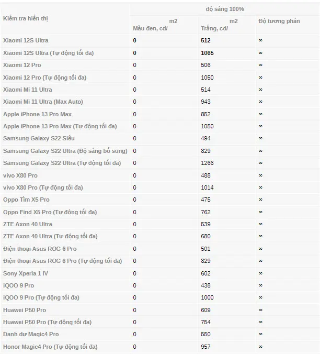The image size is (320, 354).
Task: Select the 1065 white brightness value
Action: (207, 53)
